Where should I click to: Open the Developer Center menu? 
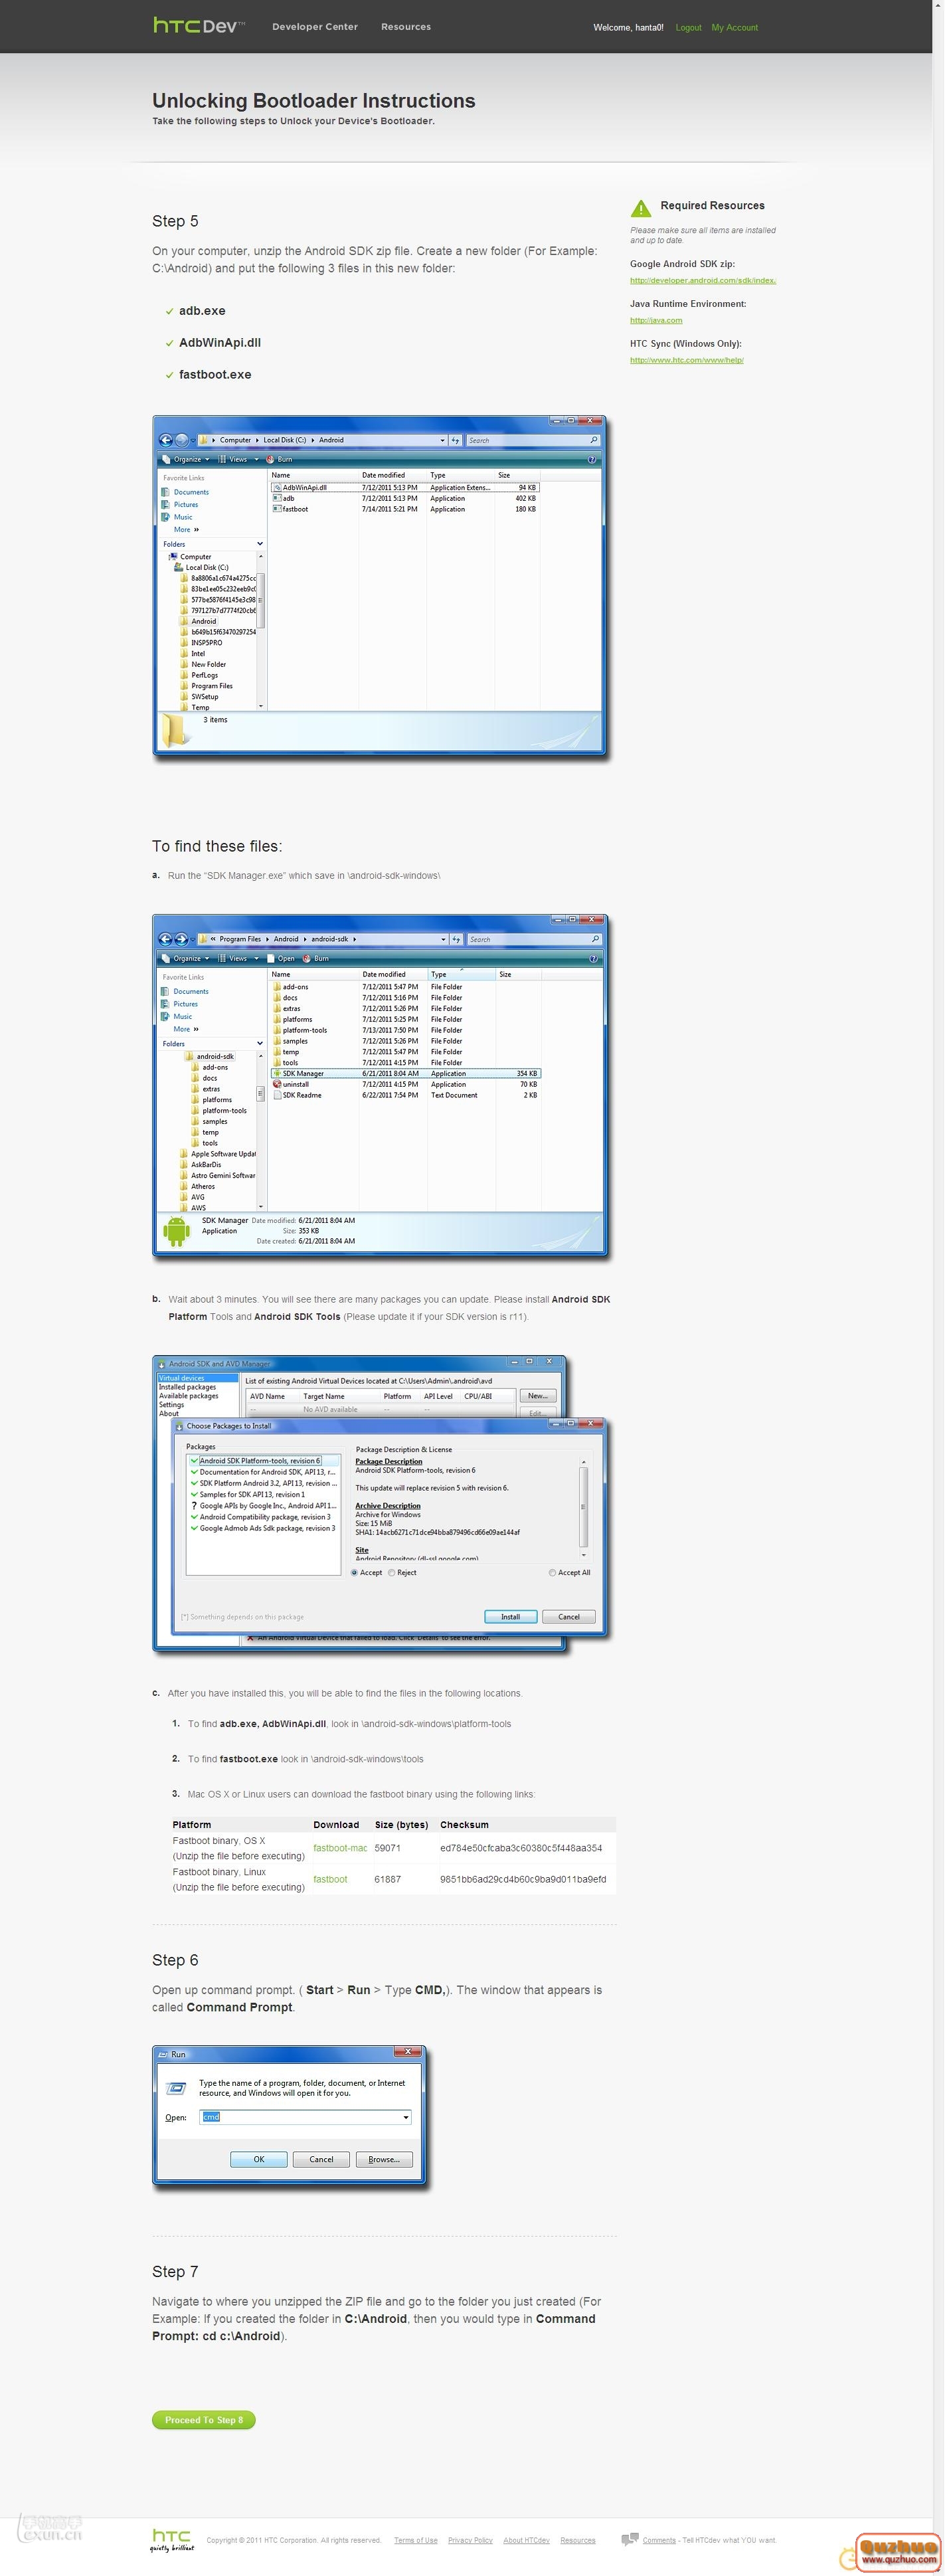315,27
